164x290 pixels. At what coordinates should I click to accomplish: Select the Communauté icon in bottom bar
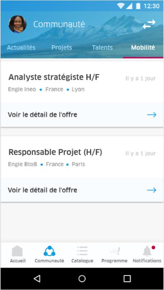pos(49,251)
